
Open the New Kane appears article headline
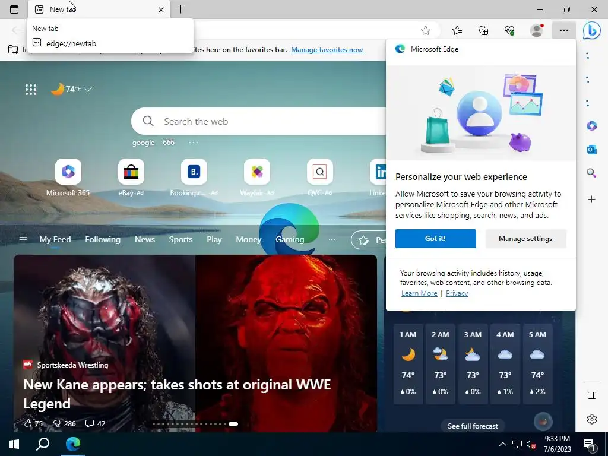pos(177,394)
